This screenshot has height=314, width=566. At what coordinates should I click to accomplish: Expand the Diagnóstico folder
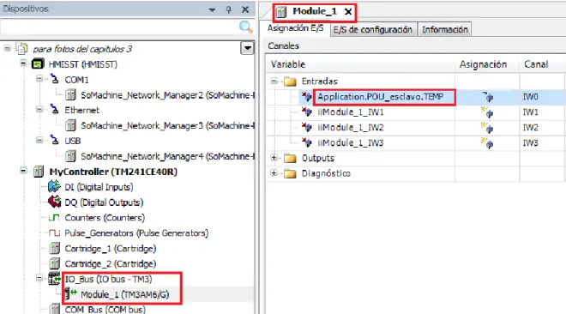(274, 173)
